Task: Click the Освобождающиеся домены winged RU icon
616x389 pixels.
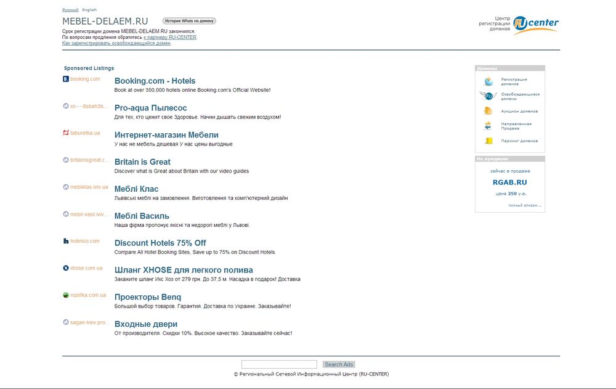Action: coord(488,96)
